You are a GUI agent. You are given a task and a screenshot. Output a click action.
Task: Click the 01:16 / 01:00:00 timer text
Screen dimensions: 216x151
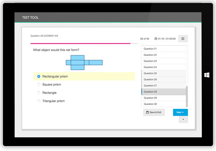click(x=167, y=39)
